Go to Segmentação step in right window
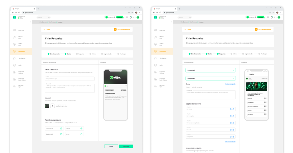This screenshot has height=153, width=293. tap(248, 54)
